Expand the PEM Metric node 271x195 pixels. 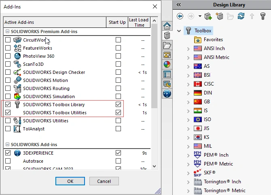click(188, 164)
